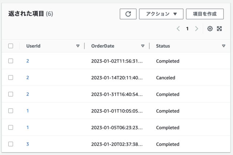Open UserId column sort triangle
The image size is (233, 155).
(78, 46)
